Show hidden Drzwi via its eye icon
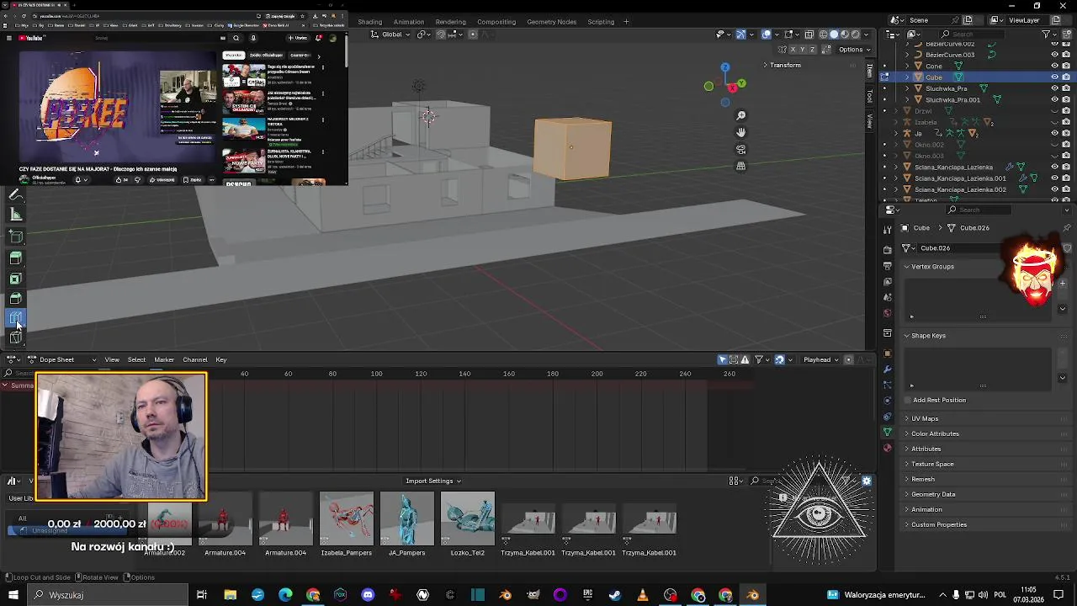 tap(1054, 111)
